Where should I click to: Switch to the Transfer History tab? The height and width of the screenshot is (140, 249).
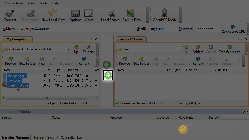click(x=44, y=137)
